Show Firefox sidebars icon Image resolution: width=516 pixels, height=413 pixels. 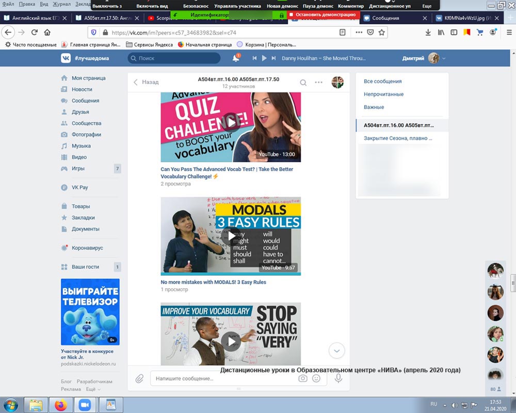pyautogui.click(x=454, y=32)
